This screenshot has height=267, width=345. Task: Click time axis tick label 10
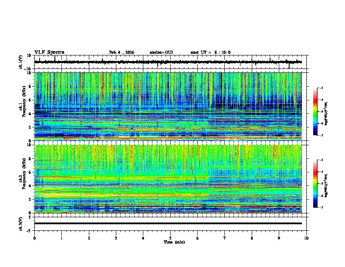point(306,238)
